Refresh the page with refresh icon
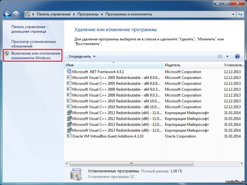 [x=240, y=14]
